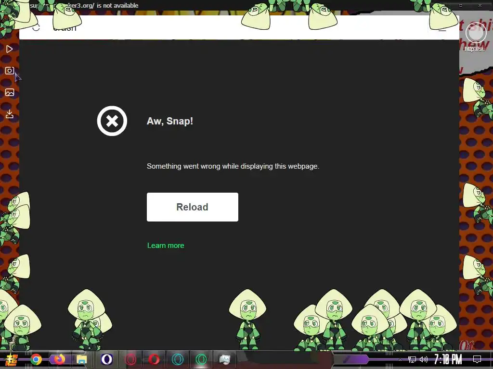Click the play icon in the sidebar
The height and width of the screenshot is (369, 493).
[10, 49]
